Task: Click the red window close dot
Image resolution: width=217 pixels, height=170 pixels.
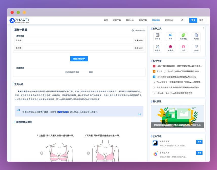Action: click(x=12, y=12)
